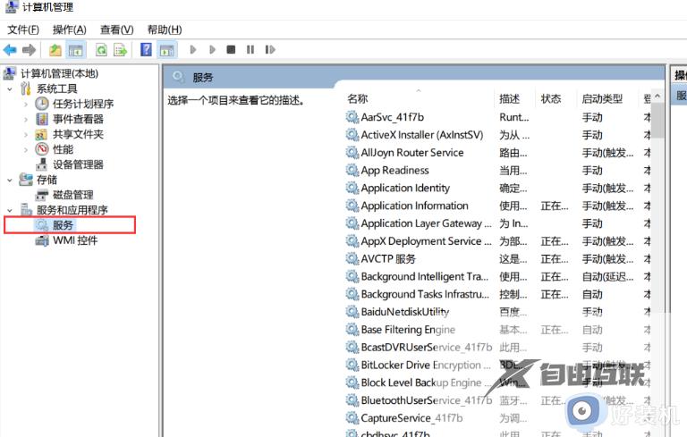Click the services list scrollbar up arrow
This screenshot has width=687, height=437.
(x=657, y=97)
